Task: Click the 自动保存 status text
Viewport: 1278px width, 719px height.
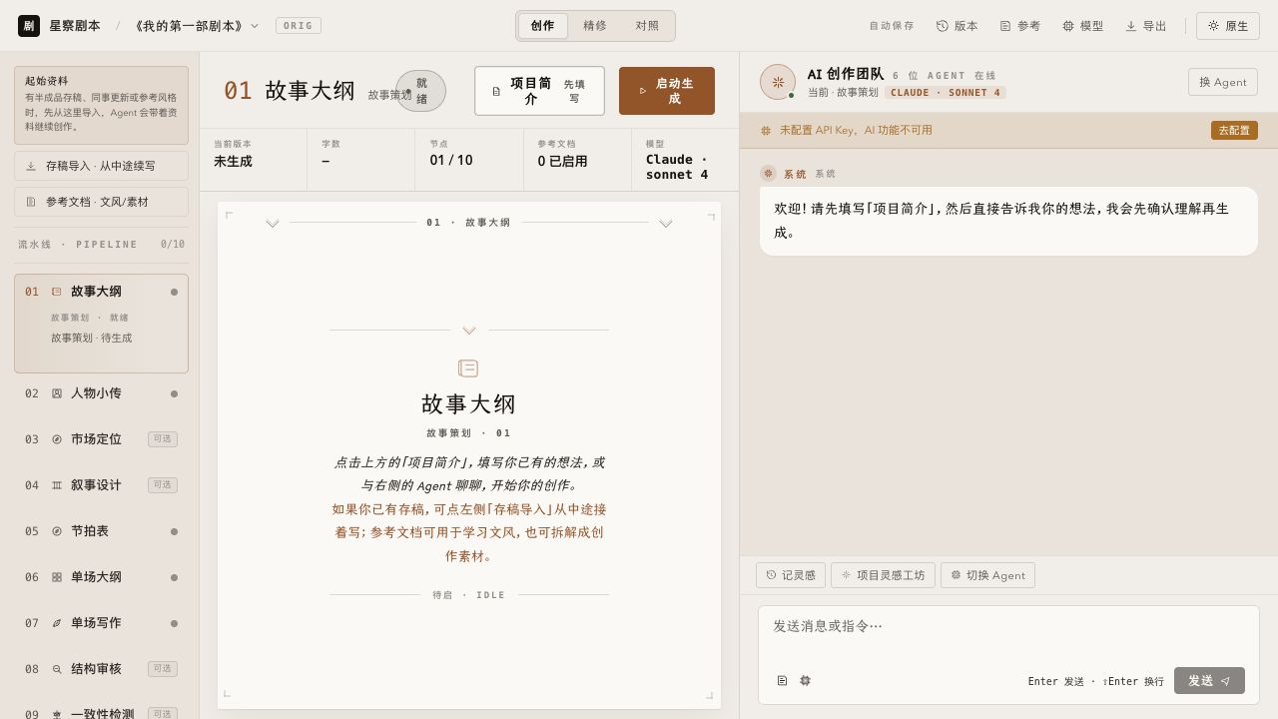Action: [892, 26]
